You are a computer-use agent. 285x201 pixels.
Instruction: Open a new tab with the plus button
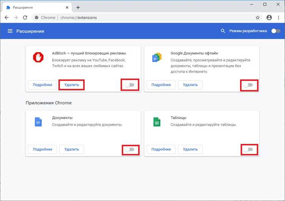[78, 8]
